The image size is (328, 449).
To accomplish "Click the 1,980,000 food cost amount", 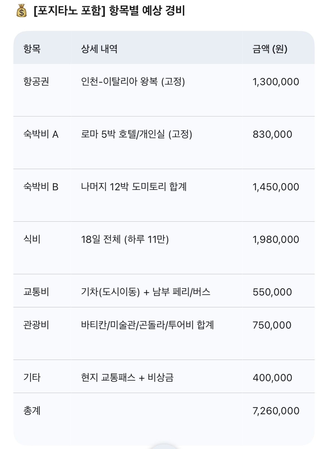I will [275, 240].
